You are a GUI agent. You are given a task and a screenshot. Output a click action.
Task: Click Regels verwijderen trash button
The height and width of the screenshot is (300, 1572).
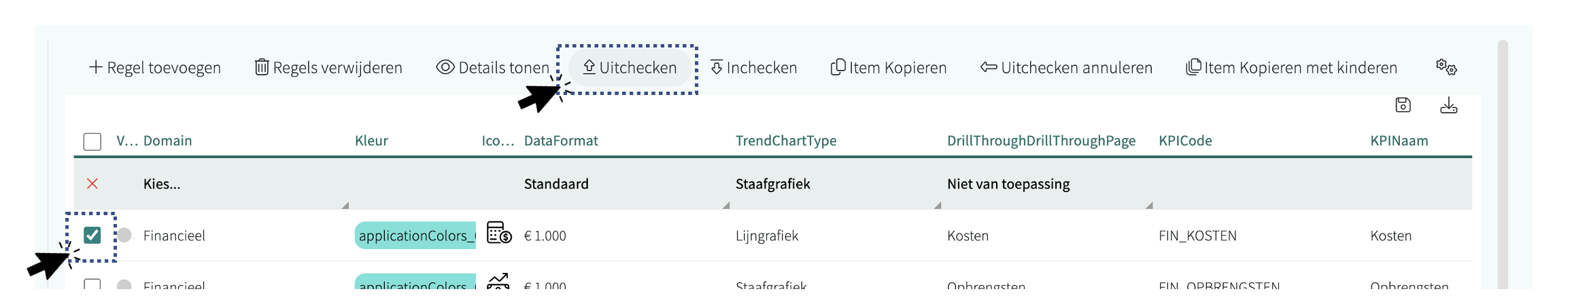tap(328, 68)
